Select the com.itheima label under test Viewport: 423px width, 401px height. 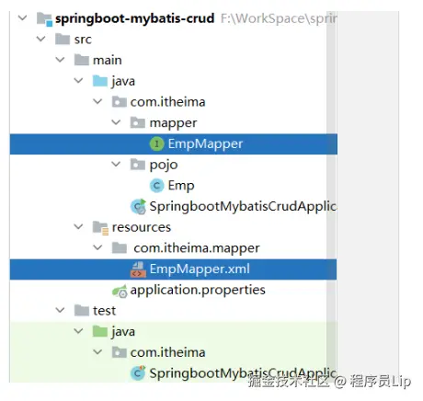tap(168, 352)
